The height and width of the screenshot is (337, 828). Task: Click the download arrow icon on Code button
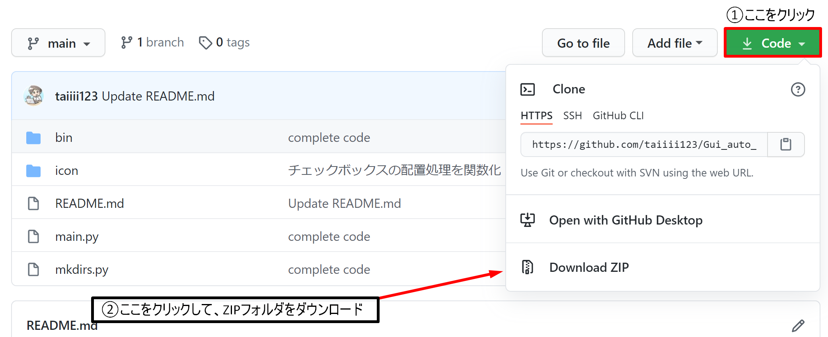point(747,43)
